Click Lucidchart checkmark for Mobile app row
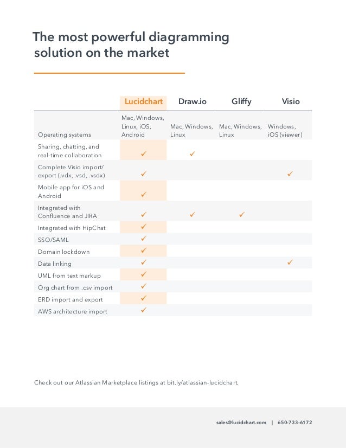346x448 pixels. (144, 194)
